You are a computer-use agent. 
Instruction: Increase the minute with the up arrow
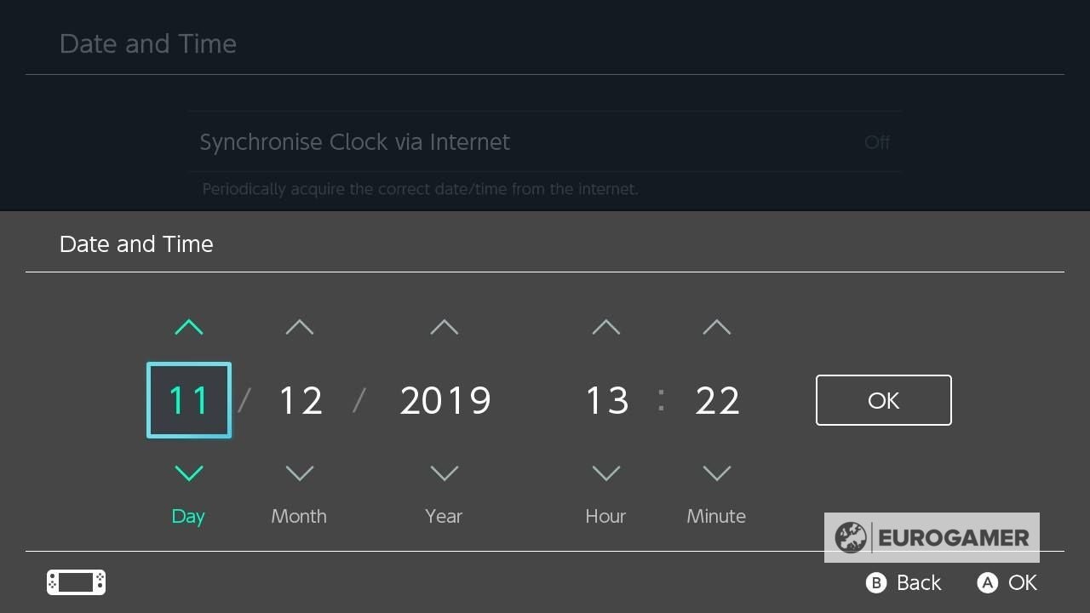(717, 328)
